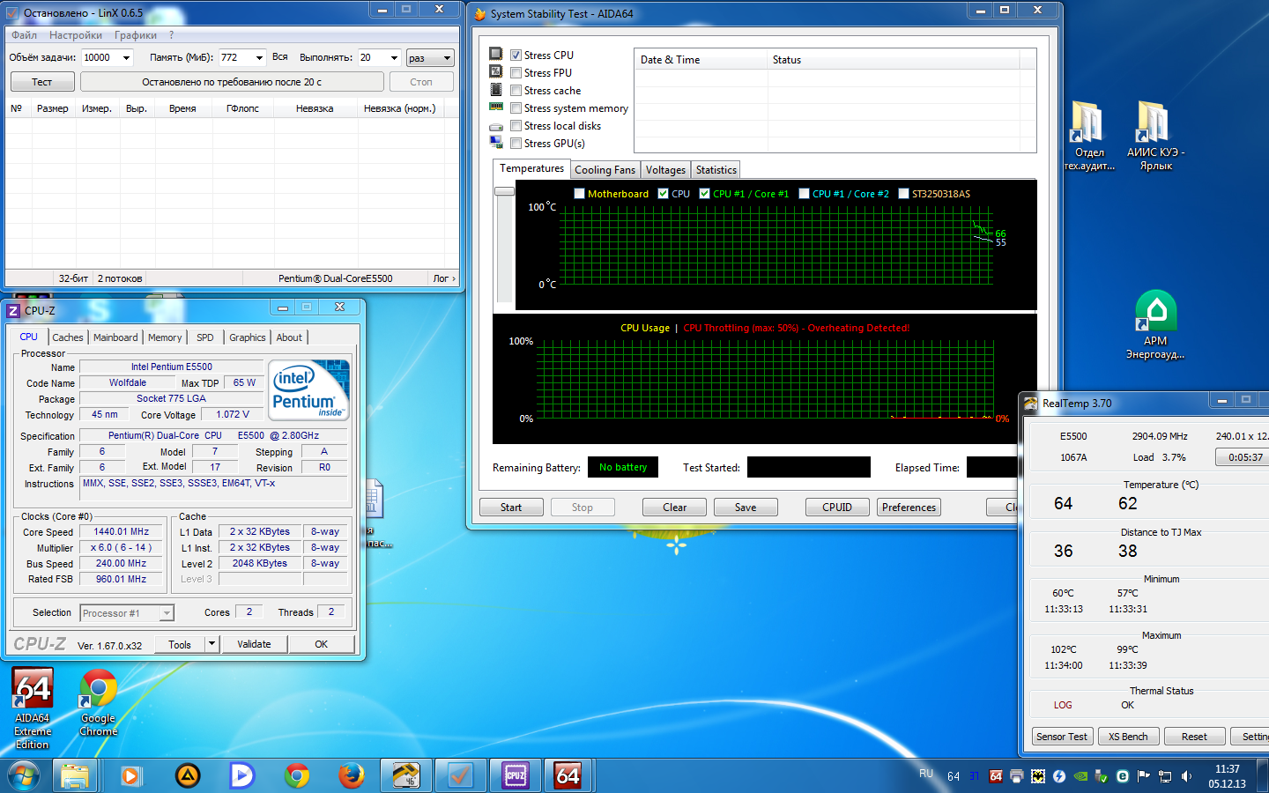Viewport: 1269px width, 793px height.
Task: Switch to RealTemp in the taskbar
Action: point(405,776)
